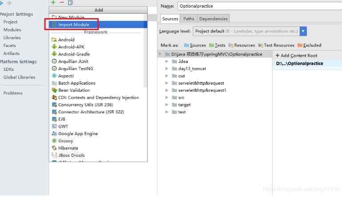Expand the test folder
The image size is (342, 198).
click(167, 112)
